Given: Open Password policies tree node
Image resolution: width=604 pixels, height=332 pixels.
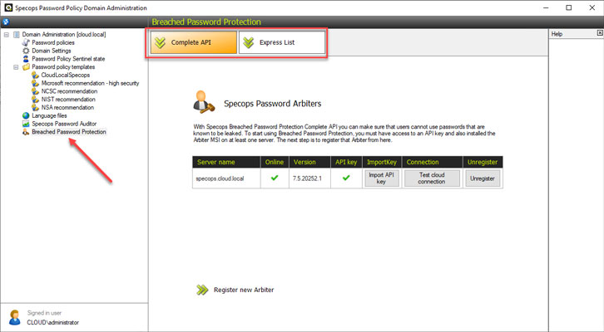Looking at the screenshot, I should point(53,42).
